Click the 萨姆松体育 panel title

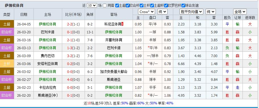click(x=14, y=5)
